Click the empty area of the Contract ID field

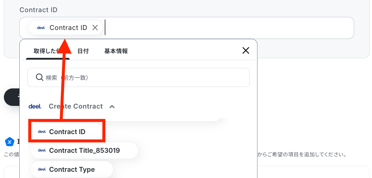click(x=229, y=28)
